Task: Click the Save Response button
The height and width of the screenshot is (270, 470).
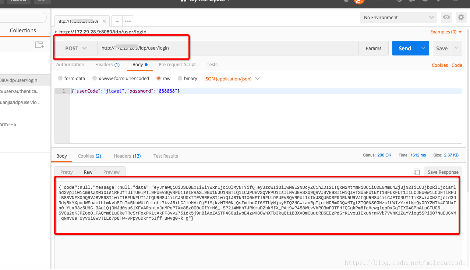Action: (443, 172)
